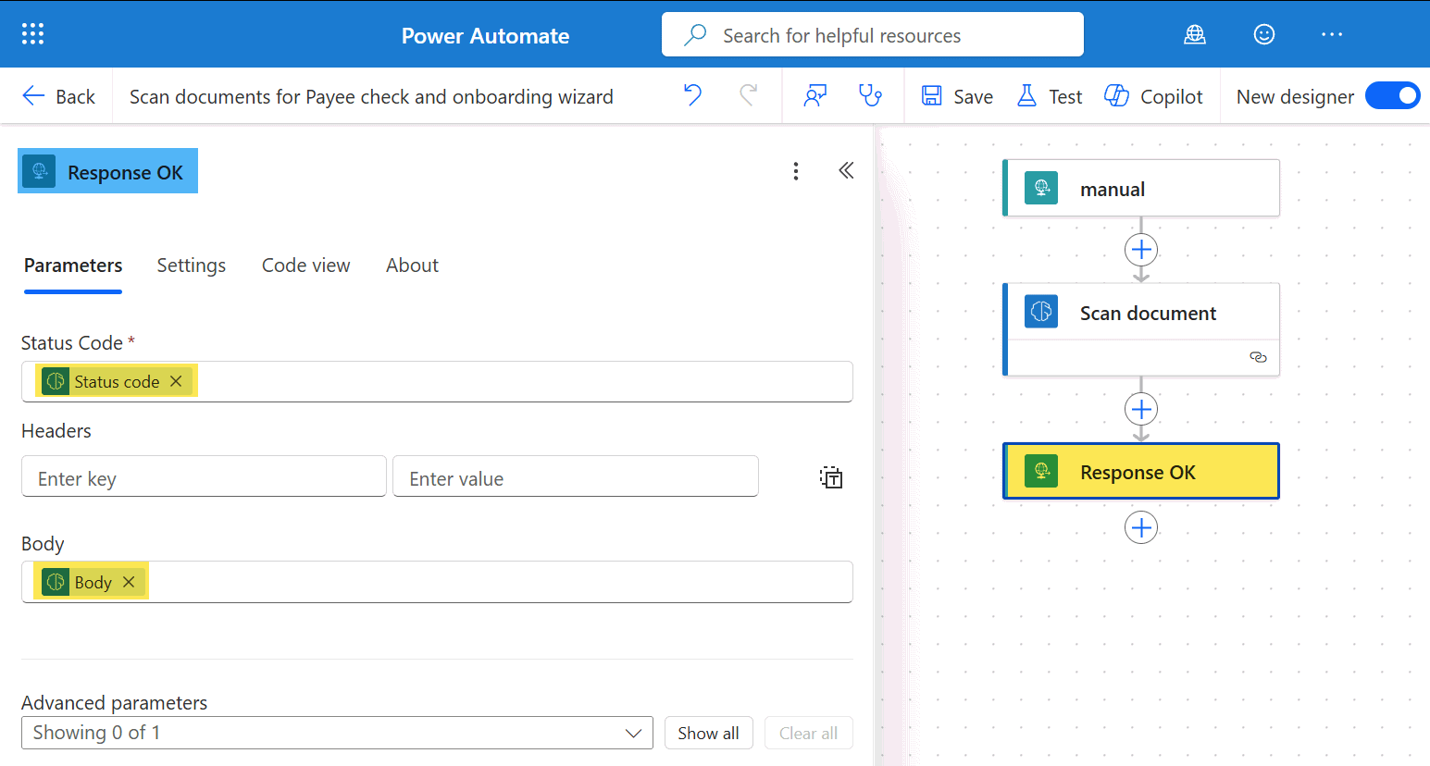This screenshot has height=766, width=1430.
Task: Click the Headers Enter value field
Action: point(576,476)
